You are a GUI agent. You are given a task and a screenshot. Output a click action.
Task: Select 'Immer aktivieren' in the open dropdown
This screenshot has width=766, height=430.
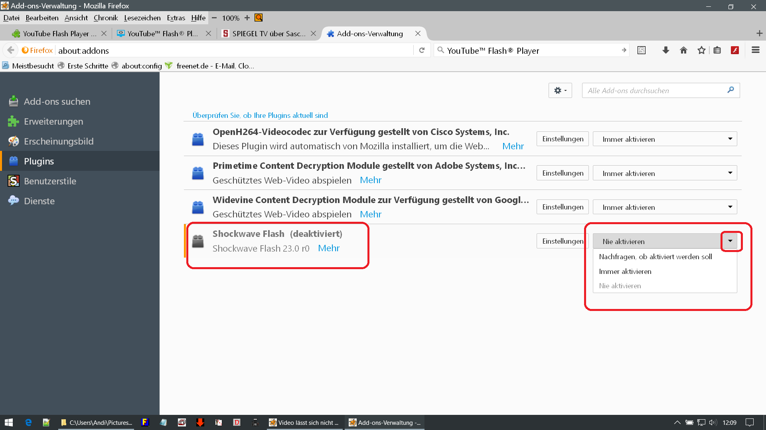click(625, 272)
